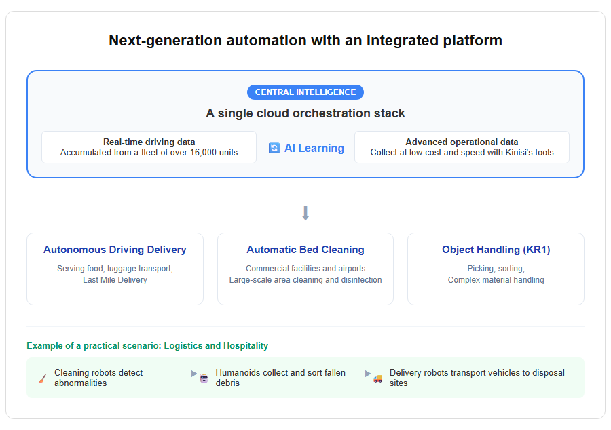Open the Automatic Bed Cleaning card title
The height and width of the screenshot is (430, 611).
tap(305, 250)
